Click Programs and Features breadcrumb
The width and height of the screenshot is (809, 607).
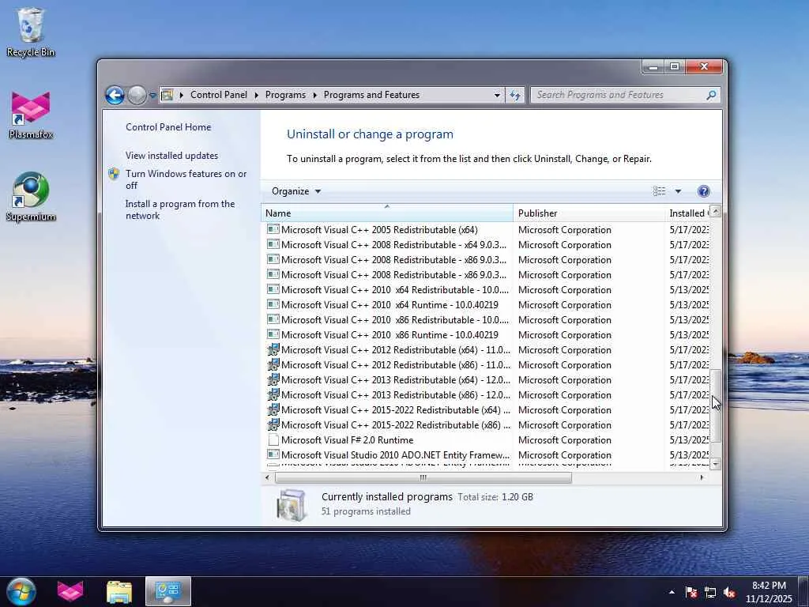tap(371, 95)
